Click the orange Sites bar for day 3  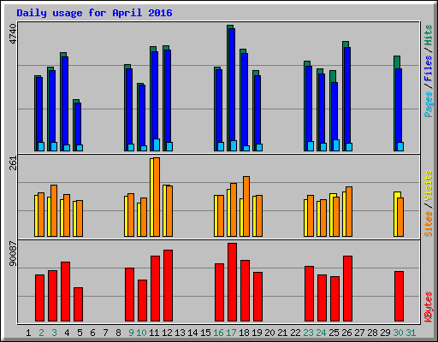pos(54,210)
